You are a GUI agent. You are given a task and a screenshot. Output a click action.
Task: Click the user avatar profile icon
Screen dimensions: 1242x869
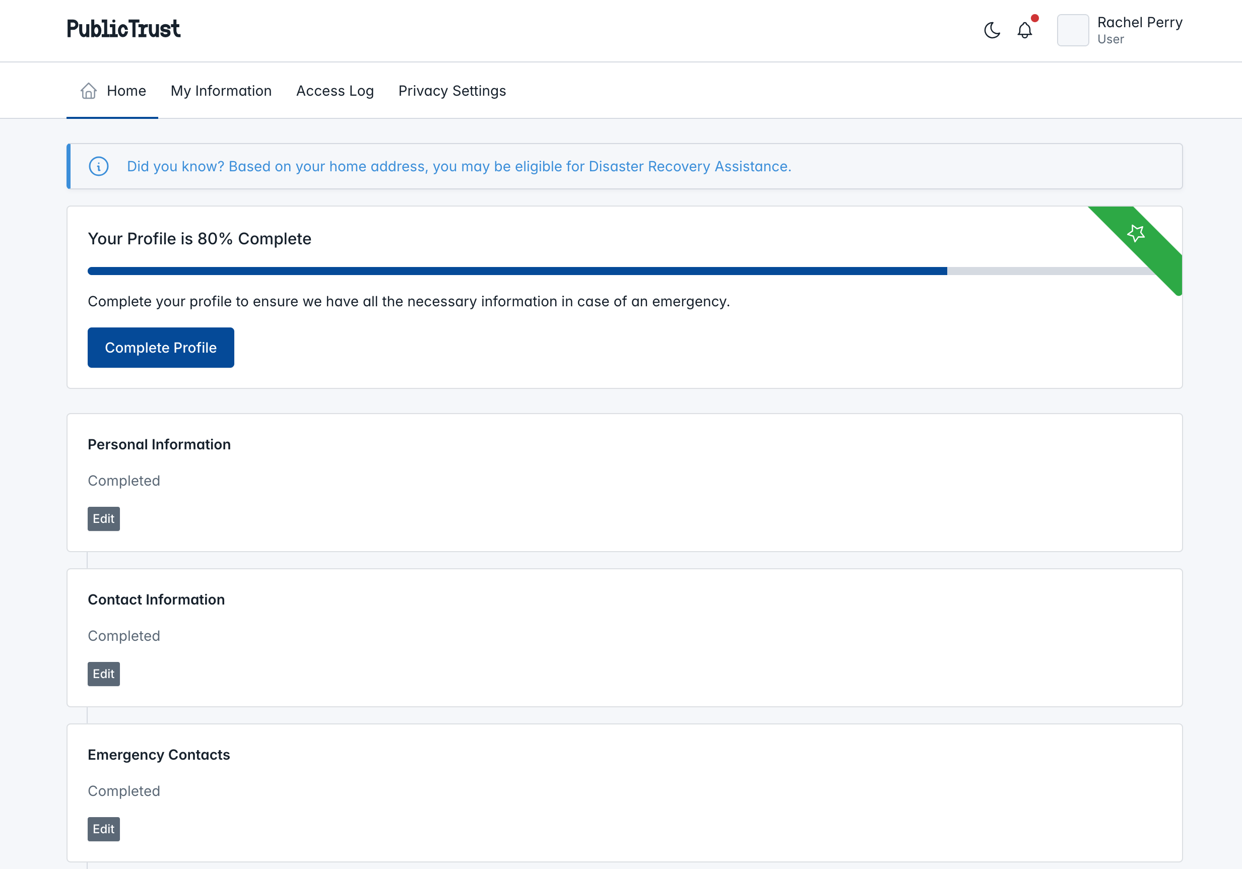1073,30
